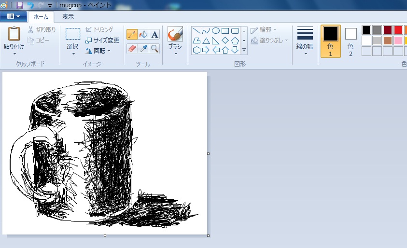The height and width of the screenshot is (248, 407).
Task: Select the Color picker eyedropper tool
Action: coord(143,48)
